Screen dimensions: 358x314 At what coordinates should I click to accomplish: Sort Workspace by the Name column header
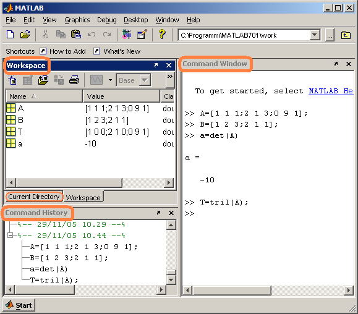tap(44, 96)
